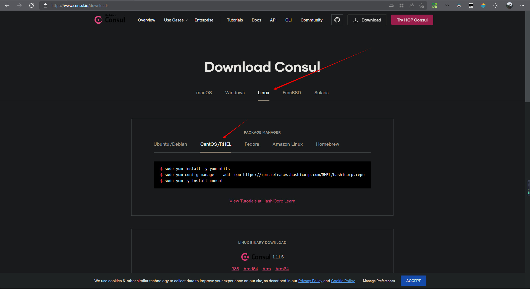The height and width of the screenshot is (289, 530).
Task: Turn on Read Aloud from address bar
Action: 411,6
